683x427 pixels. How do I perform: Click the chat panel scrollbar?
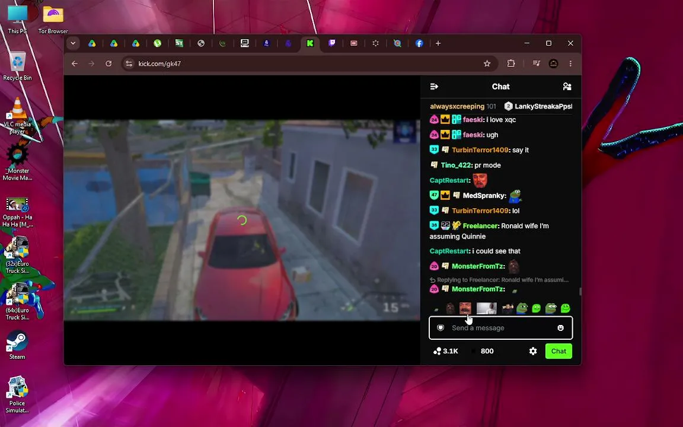(579, 292)
